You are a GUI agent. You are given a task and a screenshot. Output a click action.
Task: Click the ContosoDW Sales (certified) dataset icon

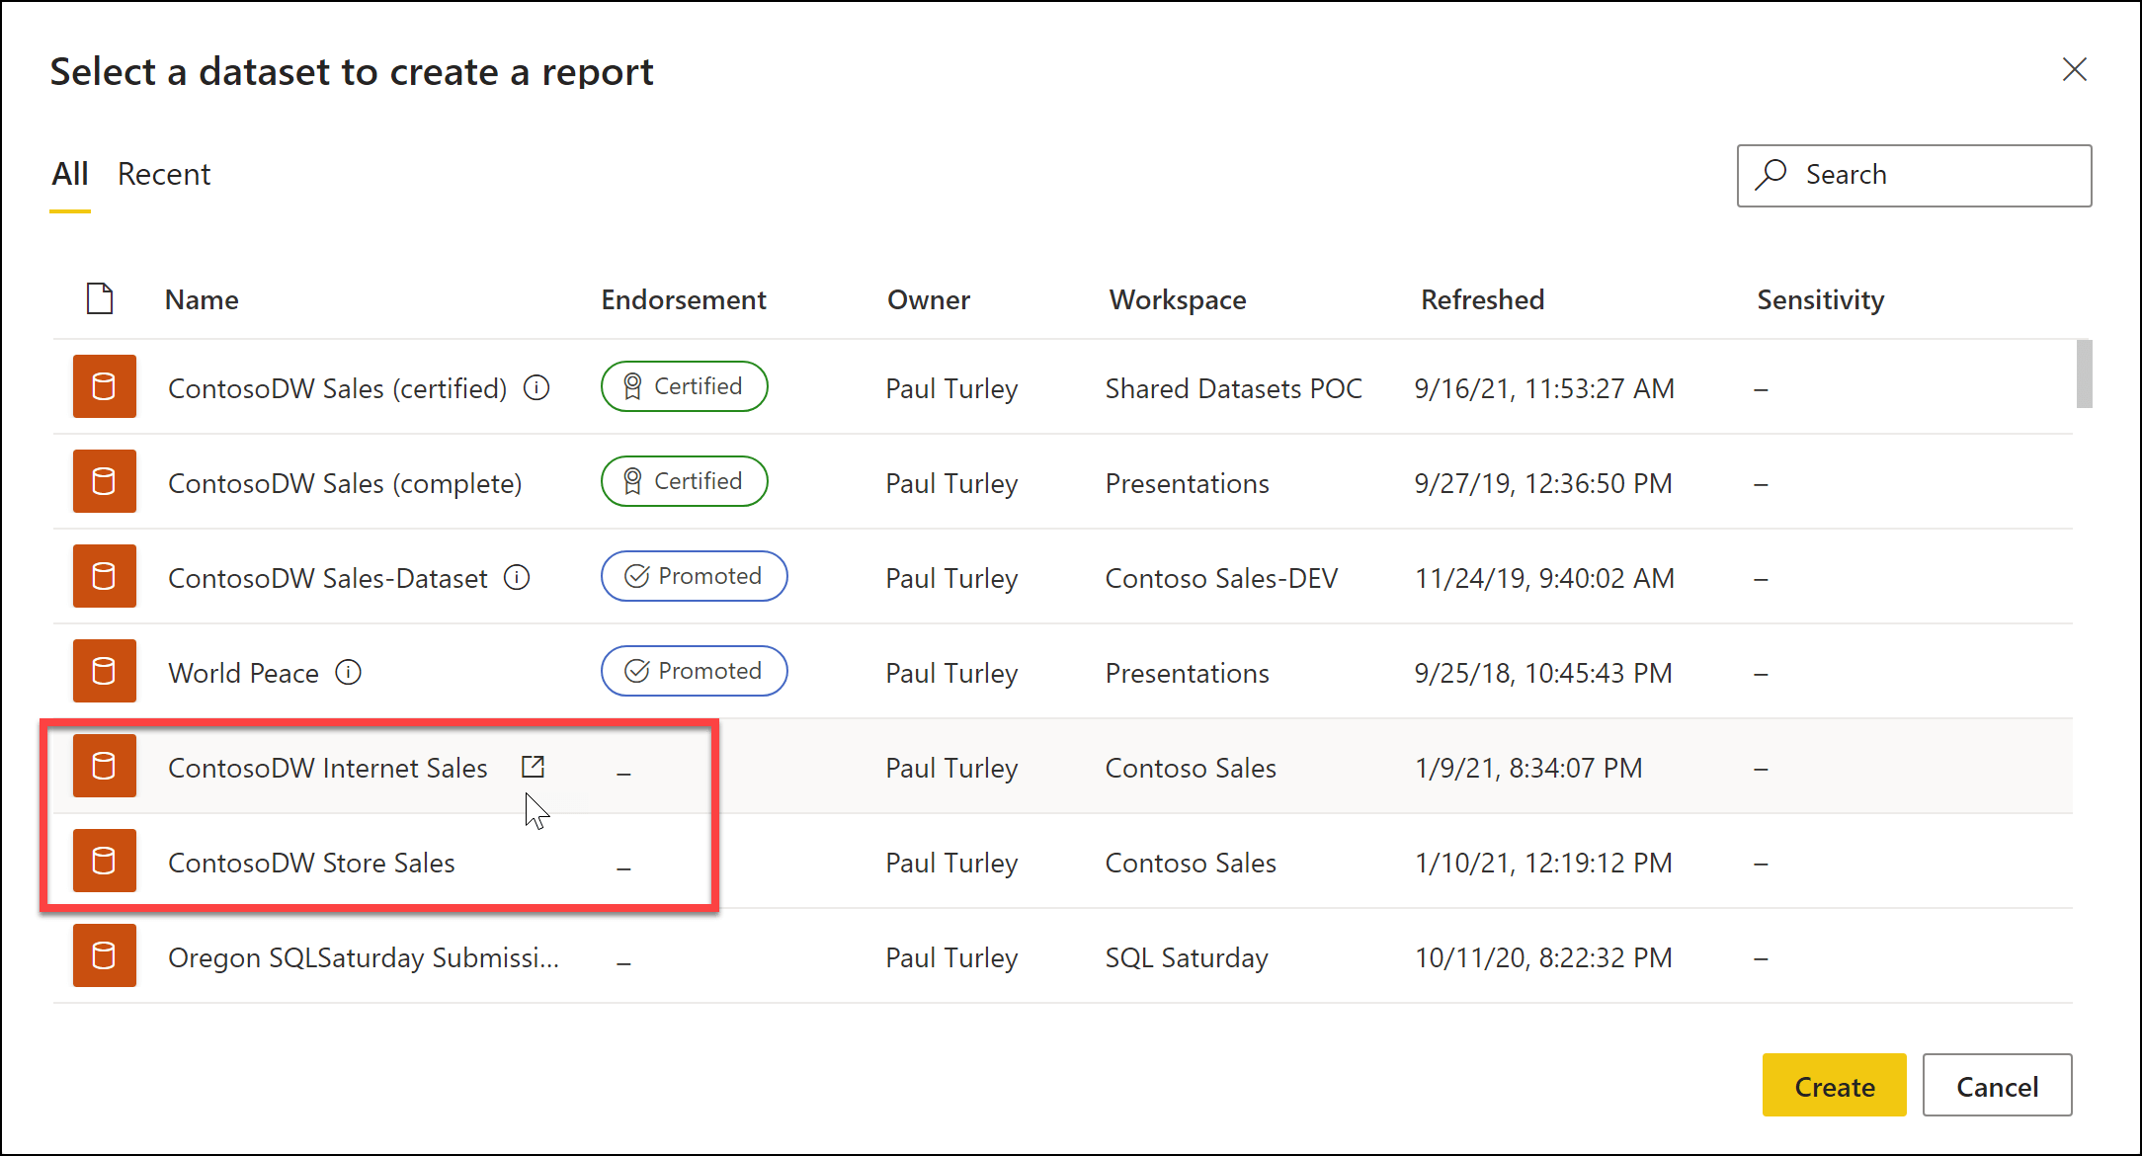tap(104, 386)
